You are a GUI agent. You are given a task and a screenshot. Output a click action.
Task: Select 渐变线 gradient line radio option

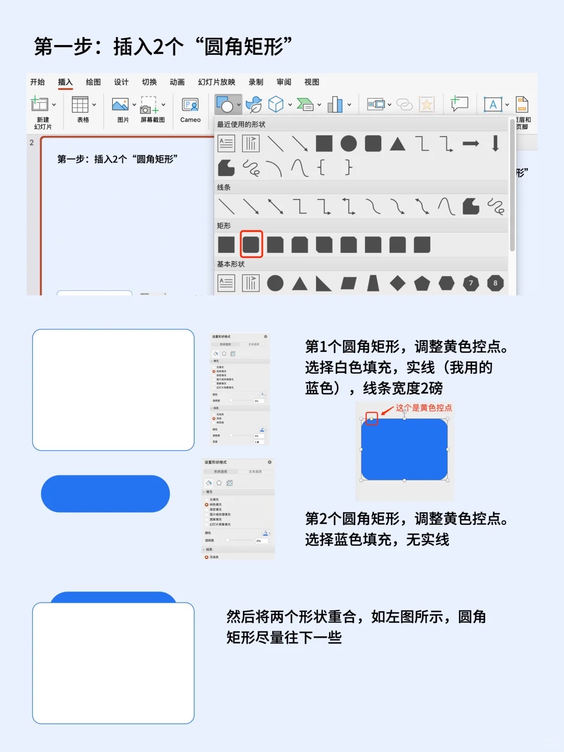214,422
